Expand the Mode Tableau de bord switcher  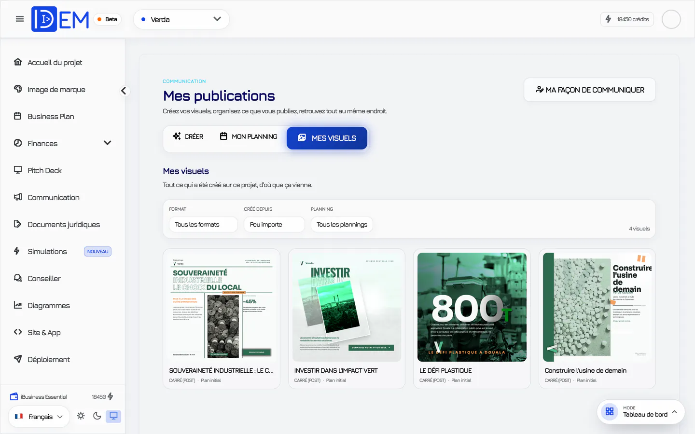tap(641, 411)
